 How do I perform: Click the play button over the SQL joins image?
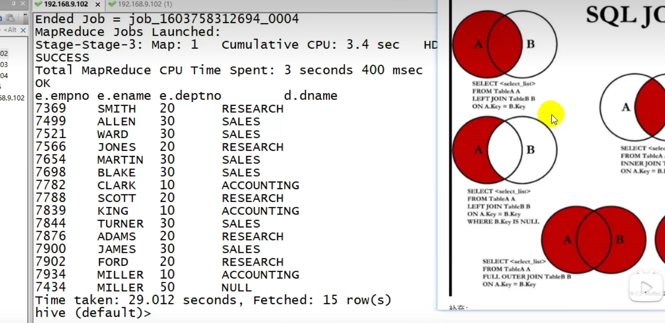(x=646, y=287)
